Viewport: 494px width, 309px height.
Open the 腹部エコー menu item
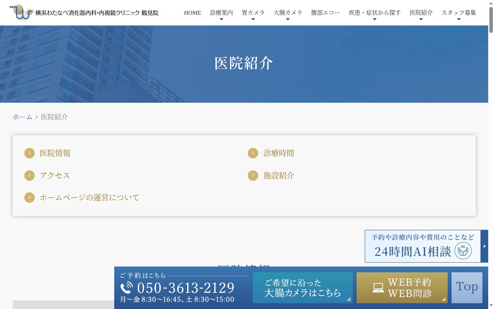[325, 13]
